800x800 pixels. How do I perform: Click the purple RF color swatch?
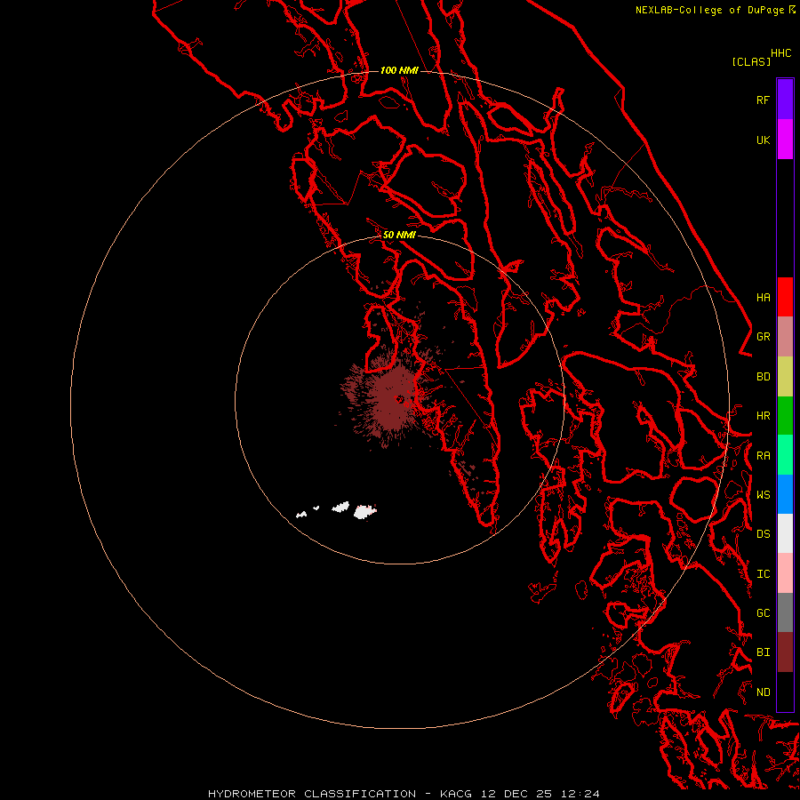coord(785,100)
